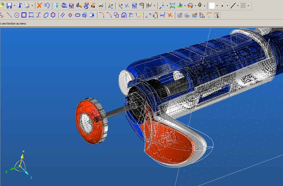Viewport: 283px width, 186px height.
Task: Click the Print printer icon
Action: tap(27, 6)
